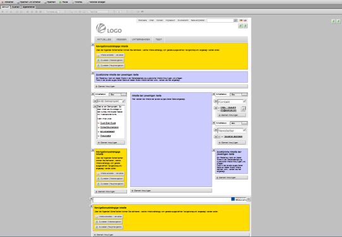Expand arrow beside left Demoprojekt headline field
This screenshot has width=342, height=237.
[95, 101]
